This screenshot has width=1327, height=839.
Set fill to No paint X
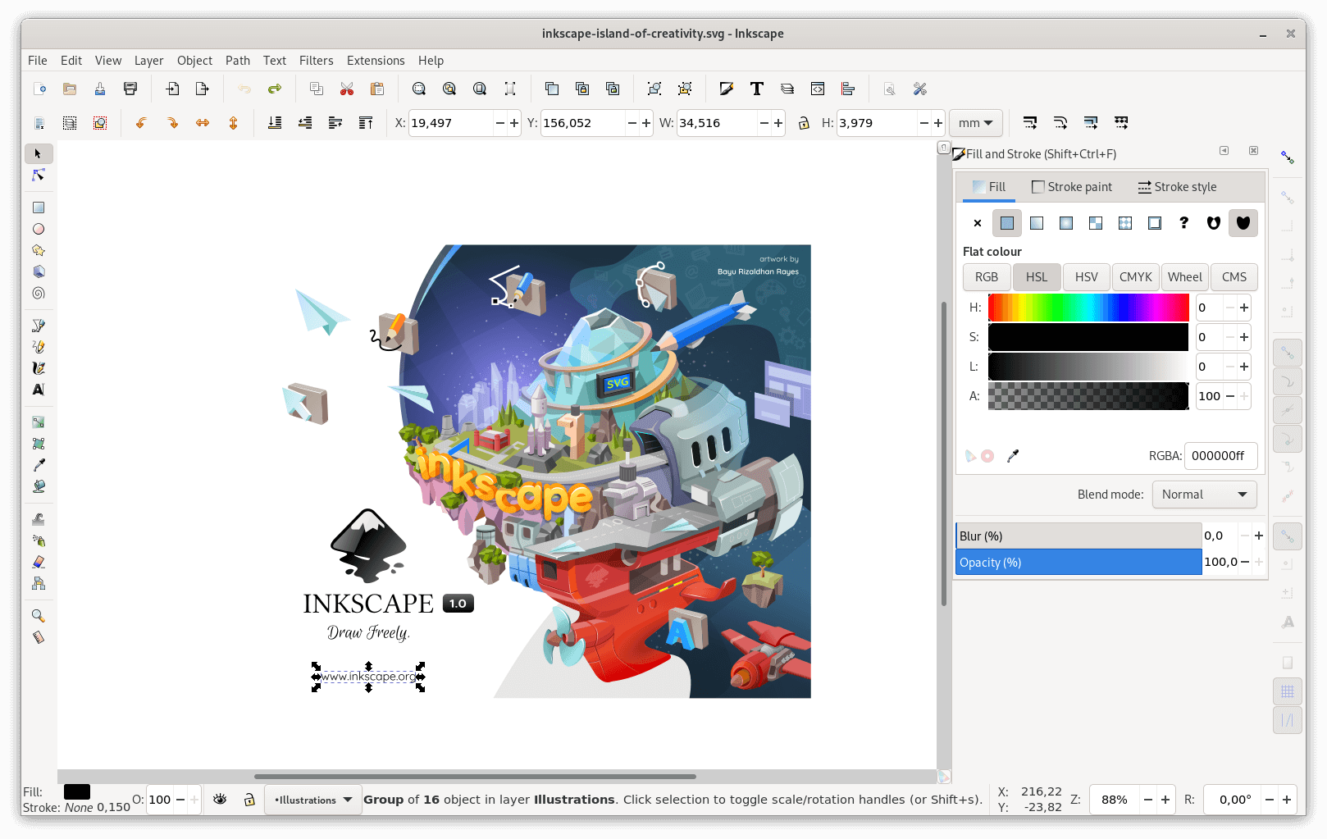978,223
